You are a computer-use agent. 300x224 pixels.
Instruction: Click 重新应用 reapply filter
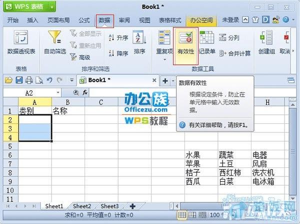coord(85,46)
